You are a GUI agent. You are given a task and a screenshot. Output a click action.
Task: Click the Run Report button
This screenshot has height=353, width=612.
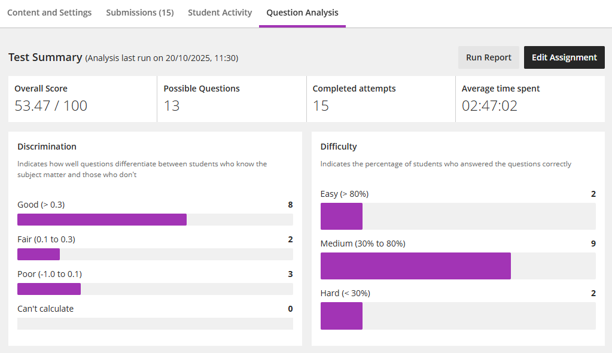[x=488, y=57]
